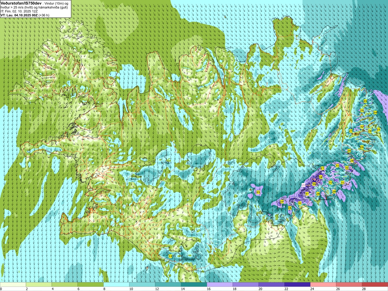Pick the 20–22 violet legend swatch
This screenshot has width=388, height=291.
pyautogui.click(x=272, y=285)
